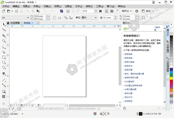174x118 pixels.
Task: Click the Full-screen preview icon
Action: (100, 11)
